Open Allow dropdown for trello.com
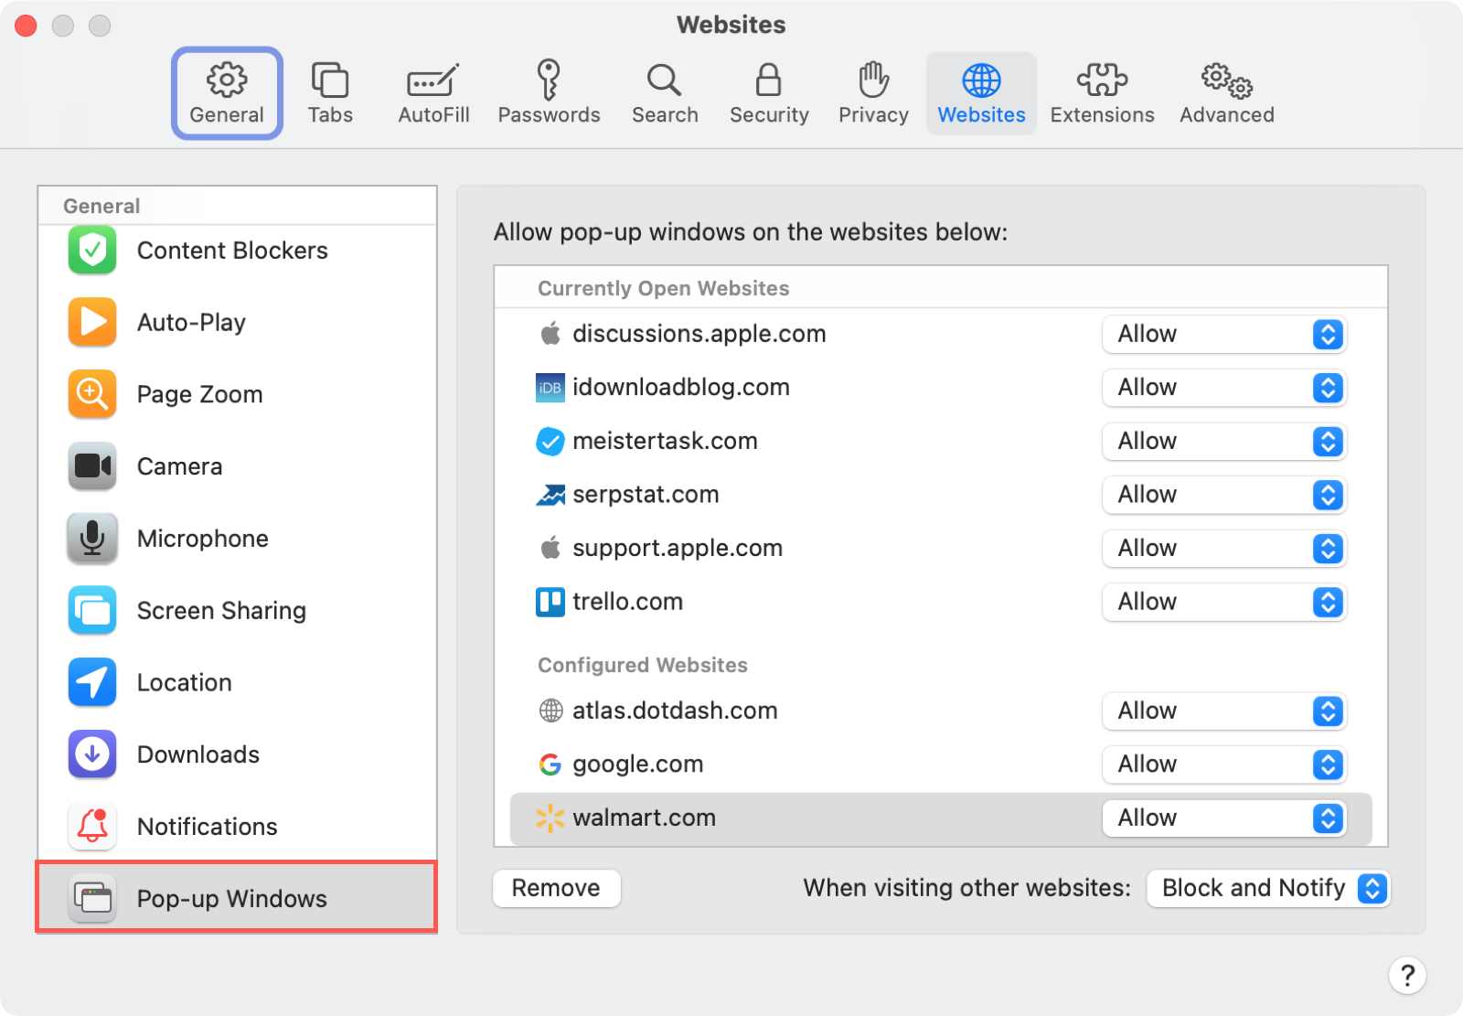 (x=1224, y=602)
